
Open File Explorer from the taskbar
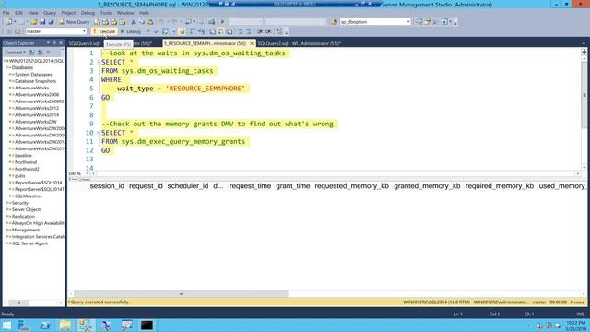(65, 326)
